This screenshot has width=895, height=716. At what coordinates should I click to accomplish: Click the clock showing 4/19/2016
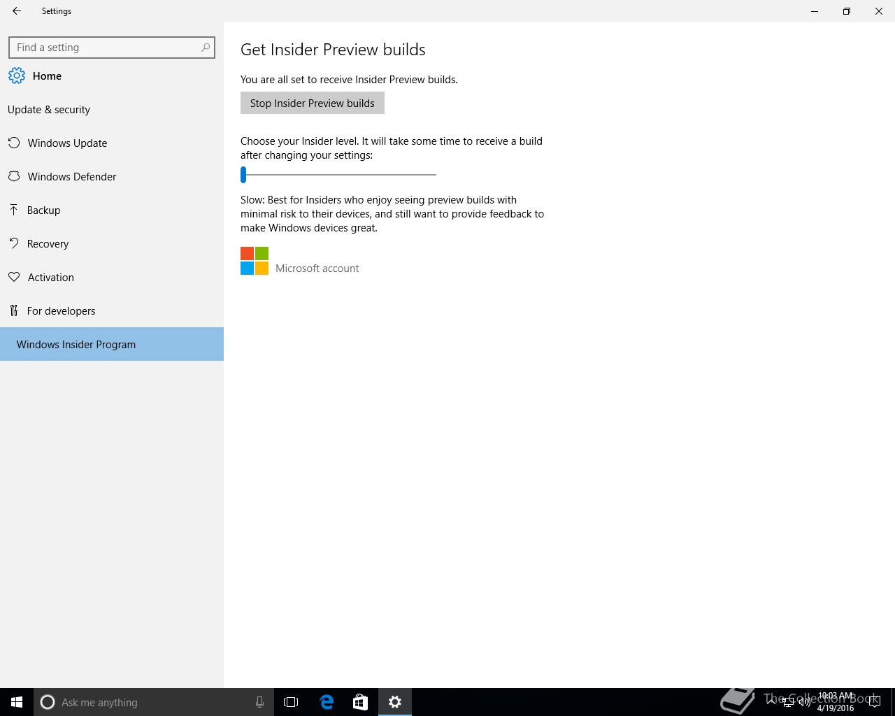(836, 702)
